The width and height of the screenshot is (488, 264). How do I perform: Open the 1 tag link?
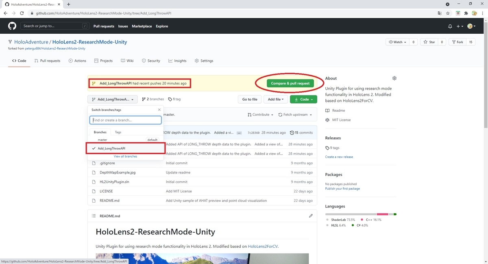pos(174,99)
